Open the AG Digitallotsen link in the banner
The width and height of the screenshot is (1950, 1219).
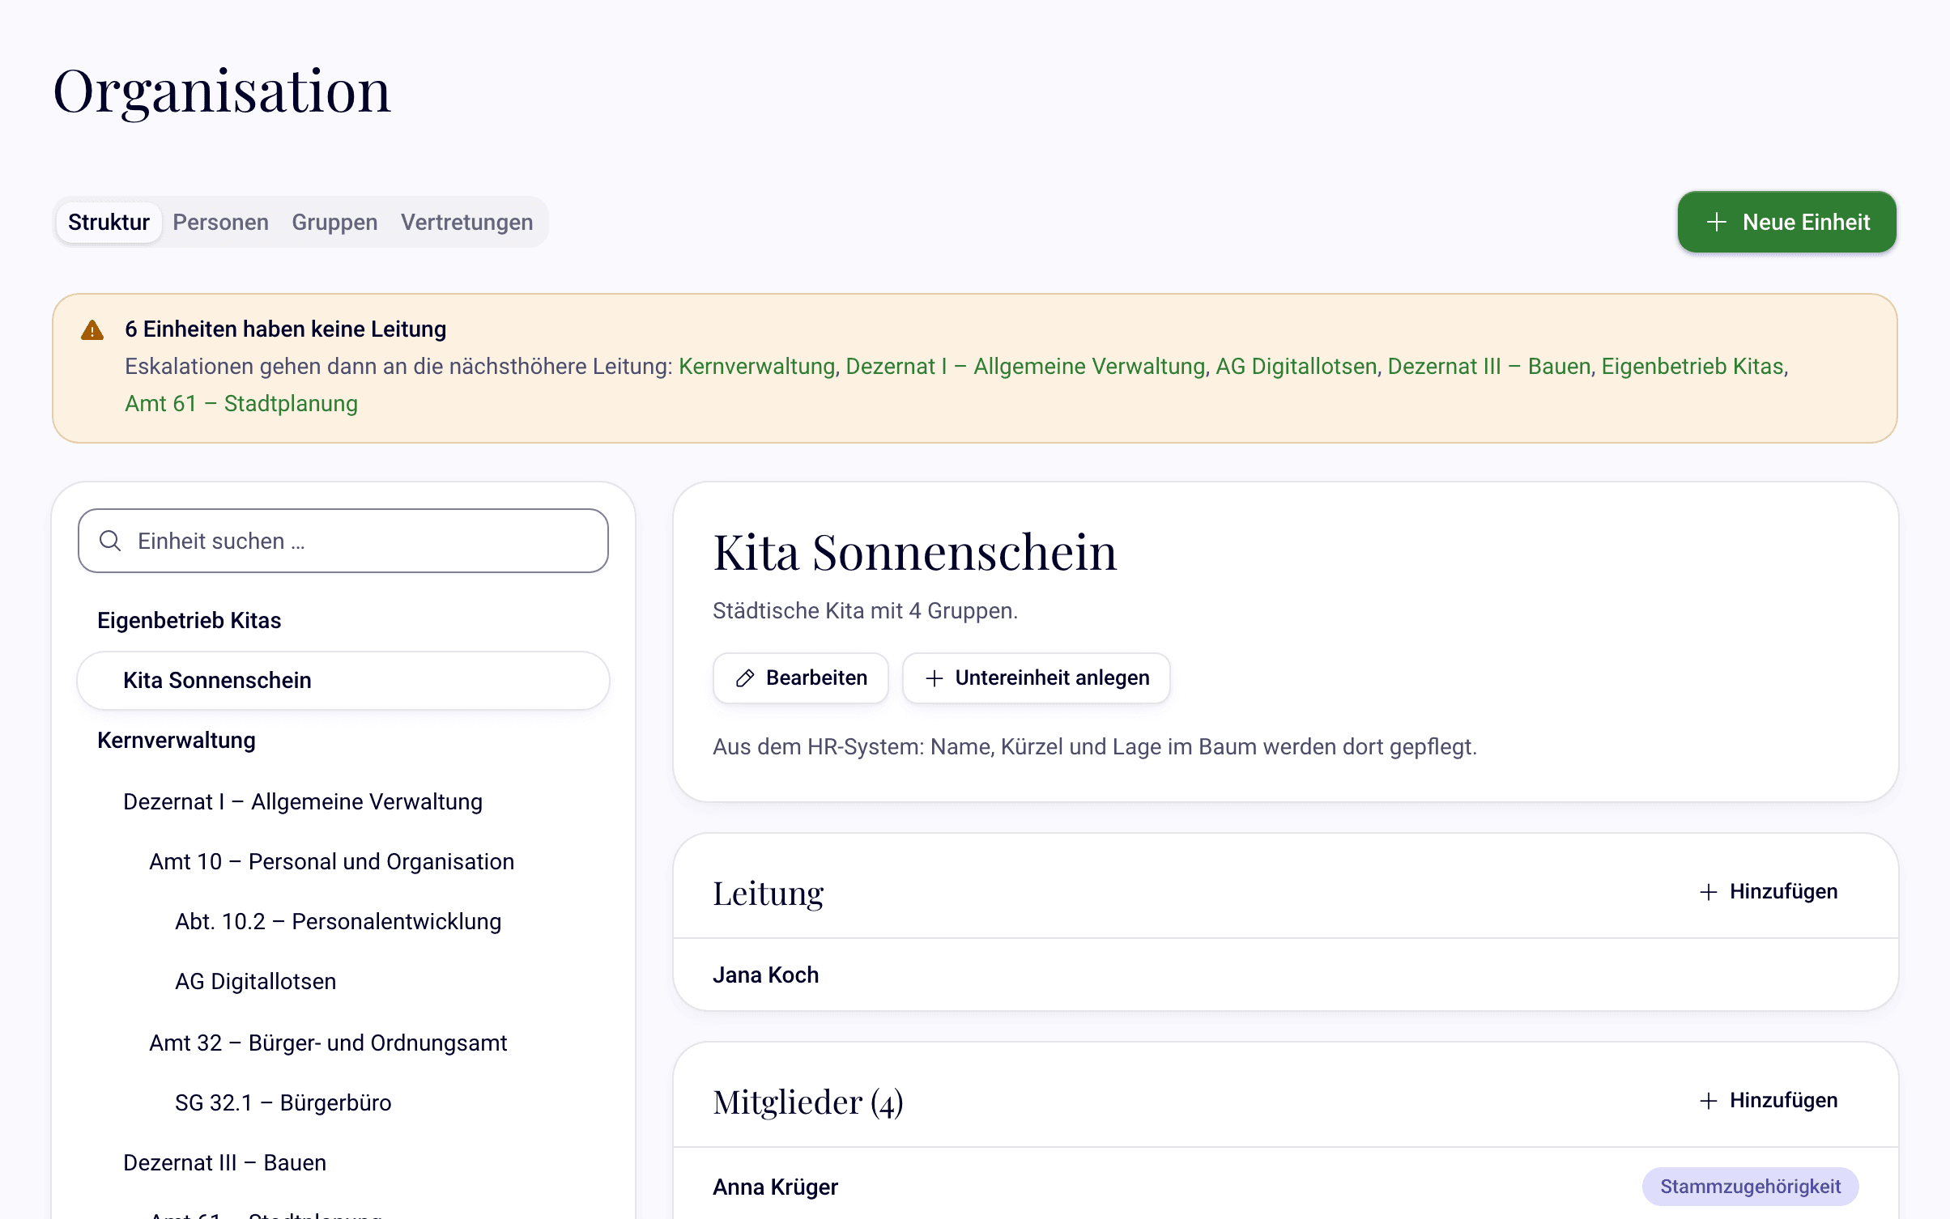[1296, 367]
